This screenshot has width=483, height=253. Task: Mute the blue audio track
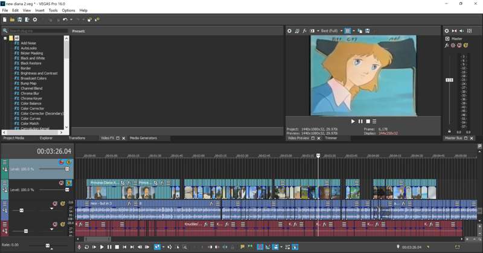55,204
